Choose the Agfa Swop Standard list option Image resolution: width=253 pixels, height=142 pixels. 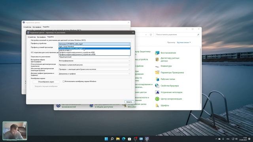click(x=94, y=47)
